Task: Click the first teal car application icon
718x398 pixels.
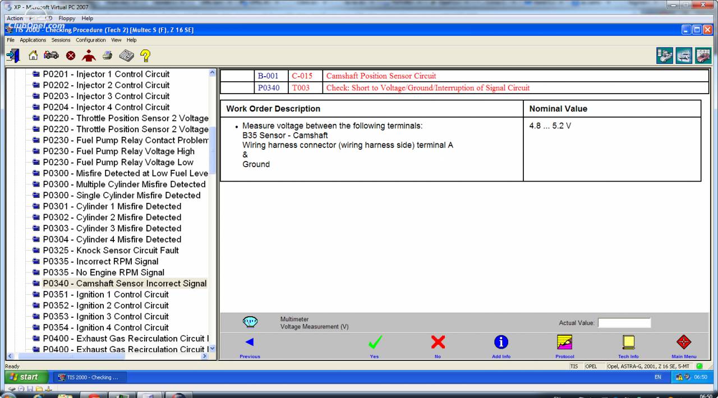Action: point(665,56)
